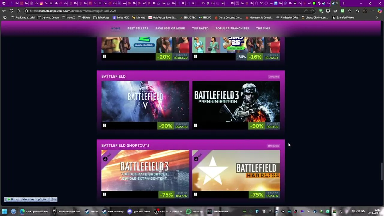Screen dimensions: 384x216
Task: Switch to Steam taskbar window
Action: pos(91,211)
